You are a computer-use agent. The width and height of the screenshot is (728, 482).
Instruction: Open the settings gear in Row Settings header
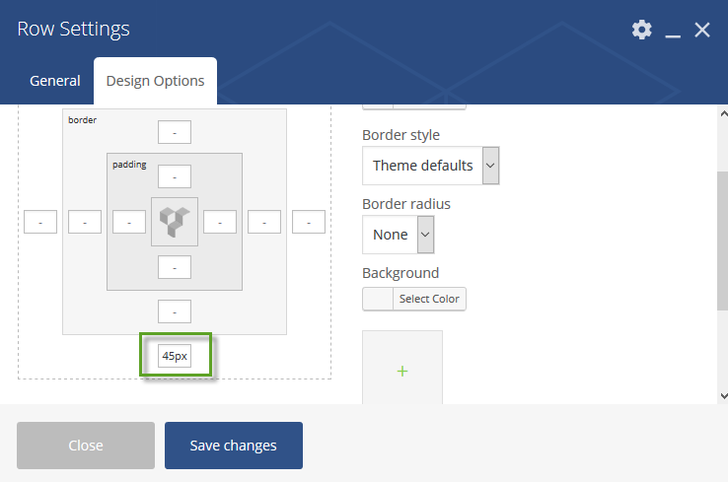pos(641,30)
